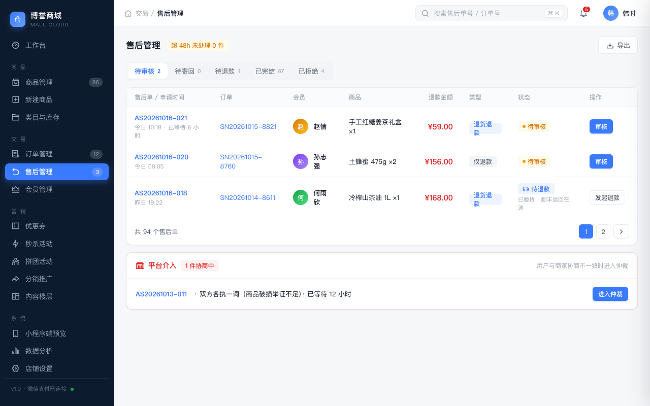This screenshot has width=650, height=406.
Task: Click 审核 for AS20261016-021
Action: [x=601, y=126]
